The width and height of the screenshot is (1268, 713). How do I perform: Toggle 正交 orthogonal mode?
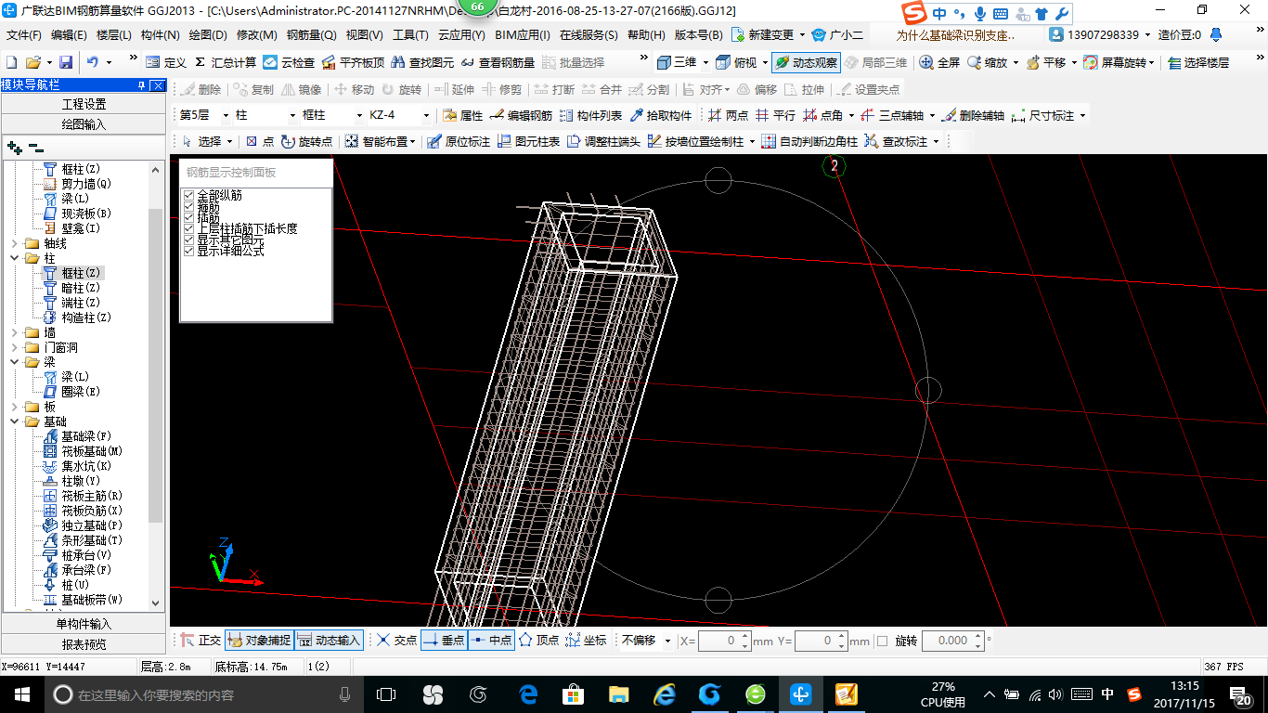point(201,641)
